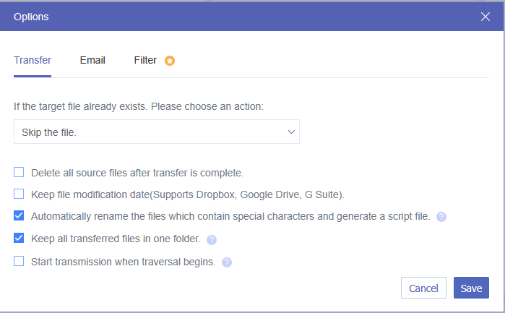Check 'Keep file modification date' option
Image resolution: width=505 pixels, height=313 pixels.
point(19,194)
